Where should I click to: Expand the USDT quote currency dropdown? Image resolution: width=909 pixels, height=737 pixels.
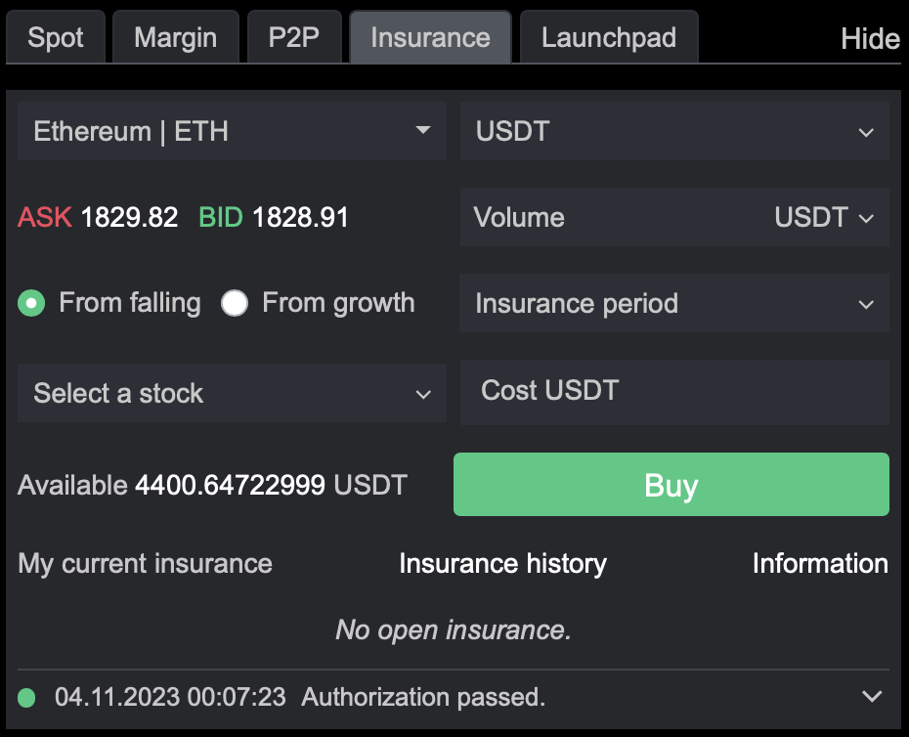[673, 131]
